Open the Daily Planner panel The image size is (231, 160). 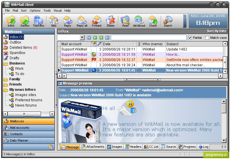coord(29,140)
